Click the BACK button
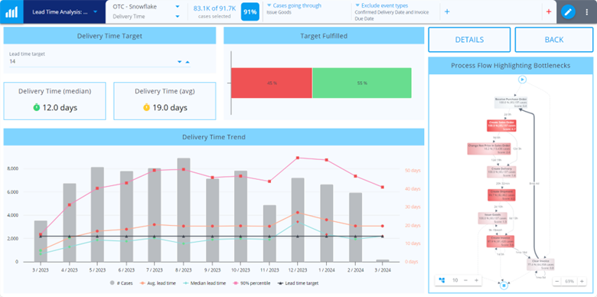 point(554,40)
